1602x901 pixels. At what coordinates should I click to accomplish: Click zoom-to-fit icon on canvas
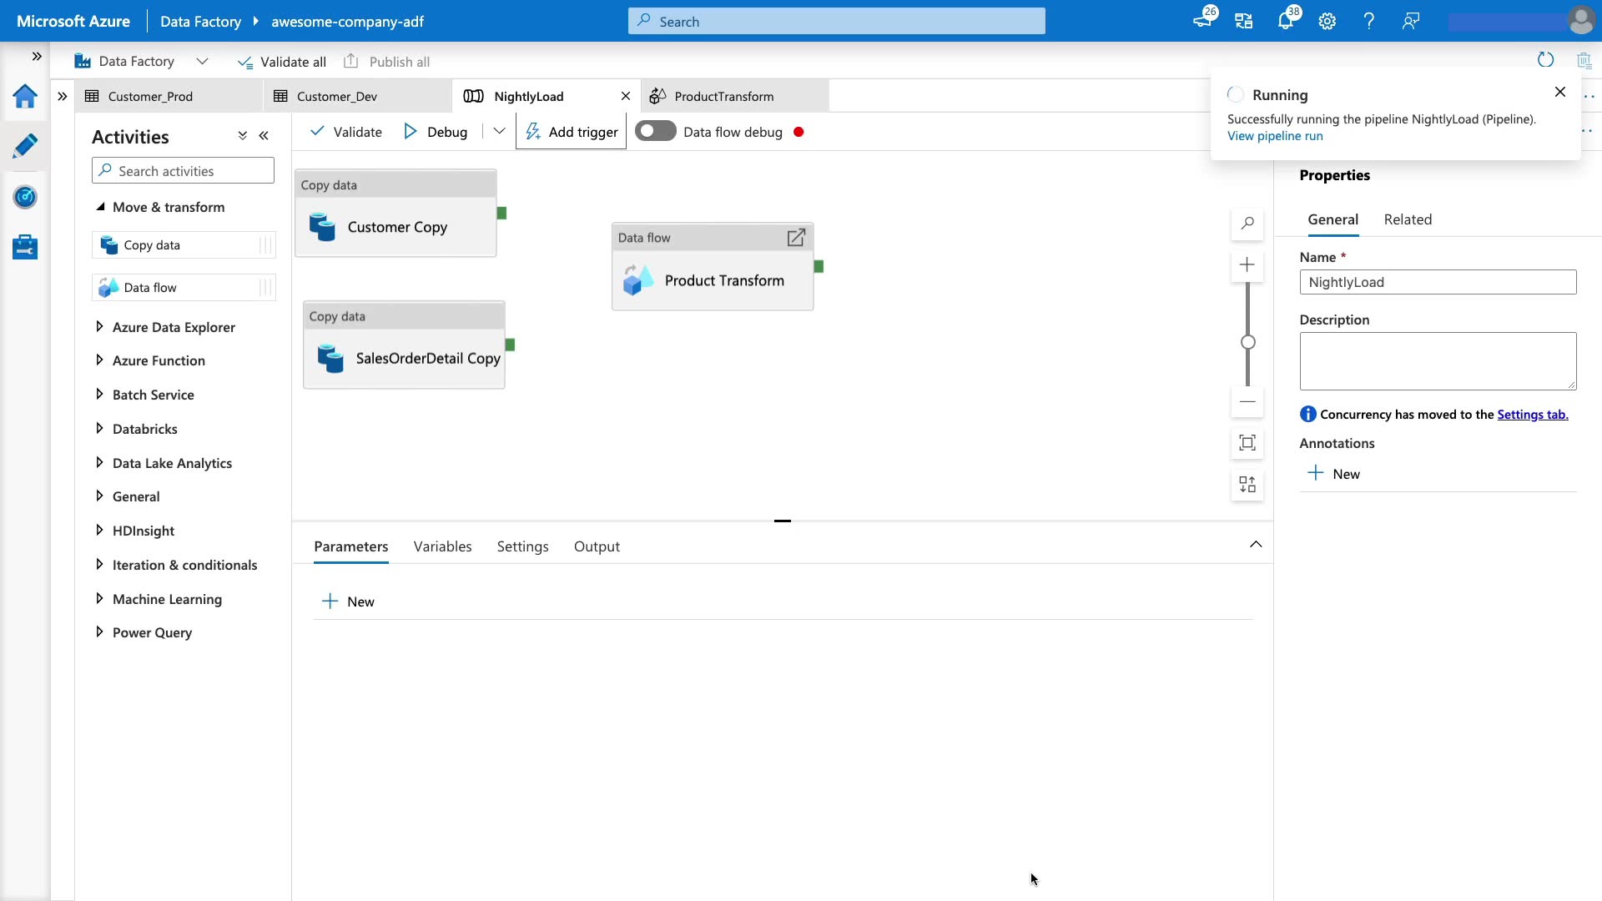tap(1247, 443)
